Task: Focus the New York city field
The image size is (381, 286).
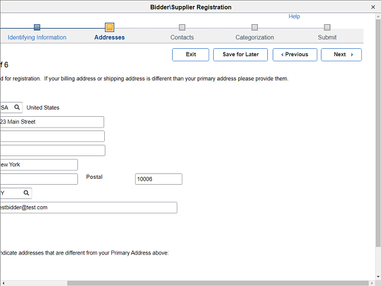Action: pos(39,164)
